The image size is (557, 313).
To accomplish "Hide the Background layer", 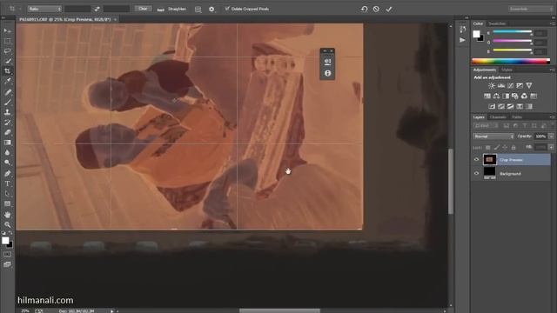I will tap(476, 174).
